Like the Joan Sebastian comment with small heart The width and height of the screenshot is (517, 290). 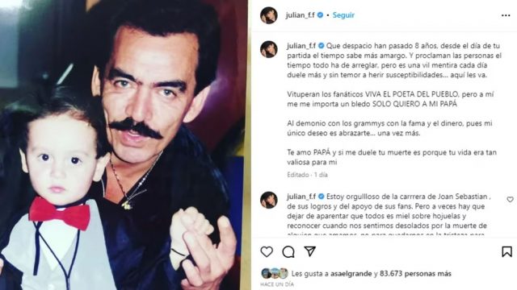[x=510, y=199]
